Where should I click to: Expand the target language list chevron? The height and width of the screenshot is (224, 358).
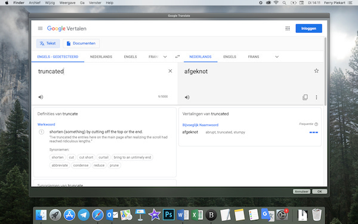click(x=277, y=57)
